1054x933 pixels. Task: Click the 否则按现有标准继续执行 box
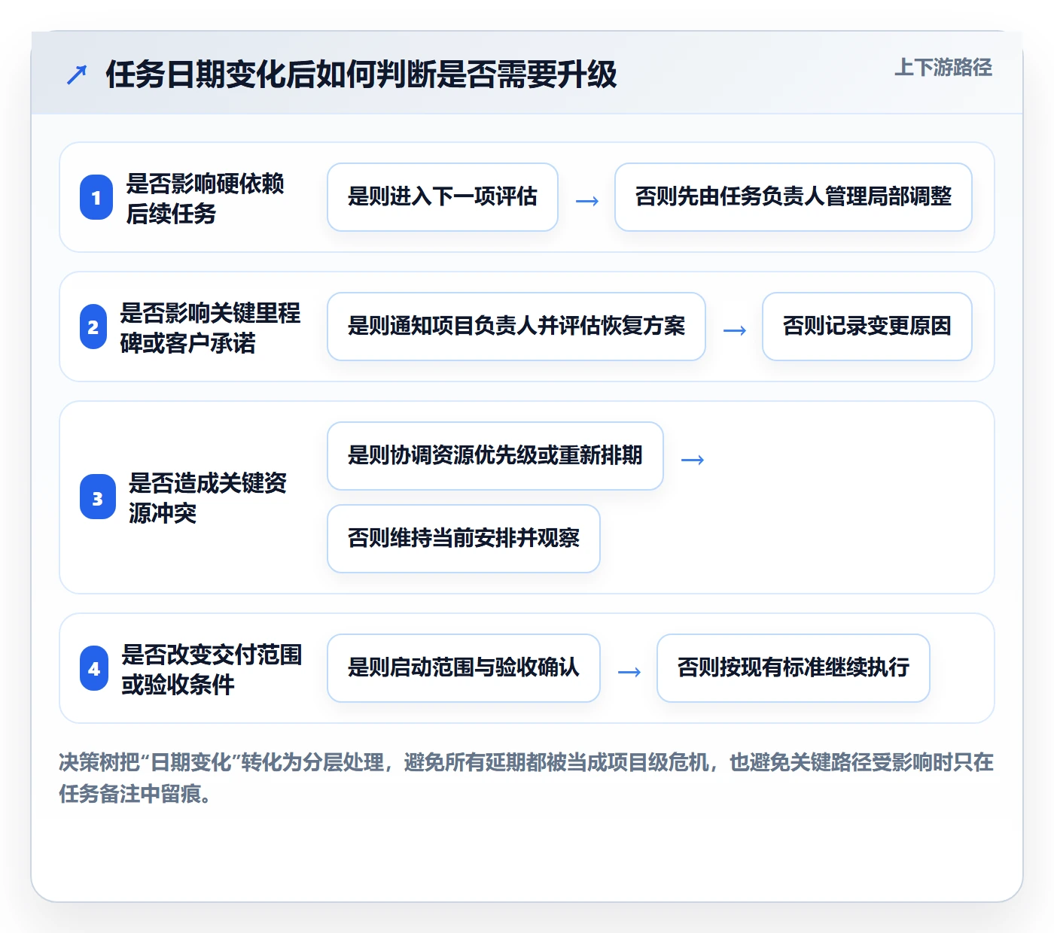[794, 668]
